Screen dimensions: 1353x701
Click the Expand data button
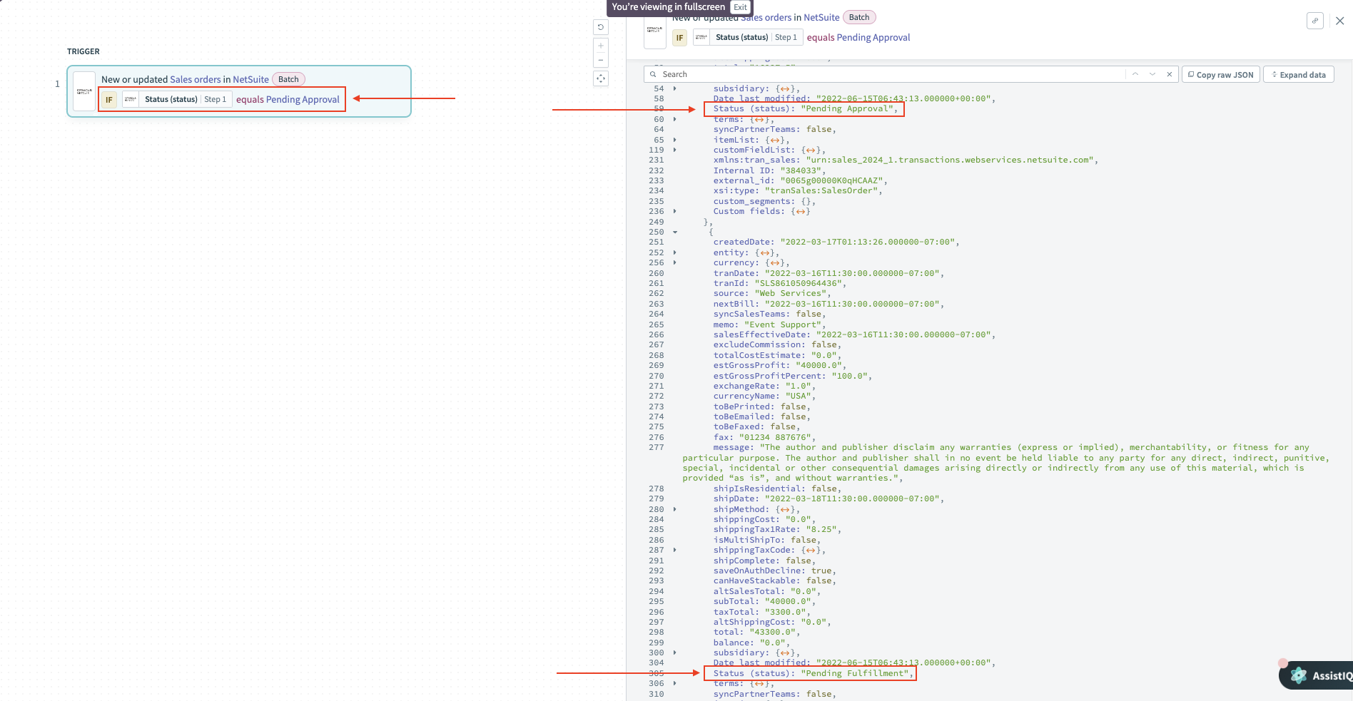[x=1298, y=75]
